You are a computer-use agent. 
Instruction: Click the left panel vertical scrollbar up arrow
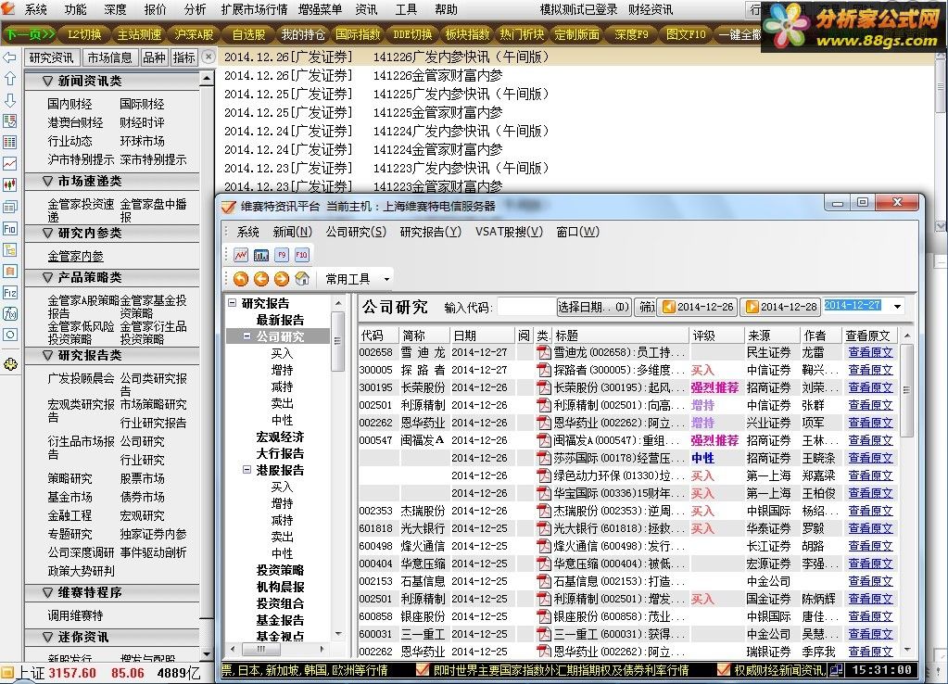[207, 79]
